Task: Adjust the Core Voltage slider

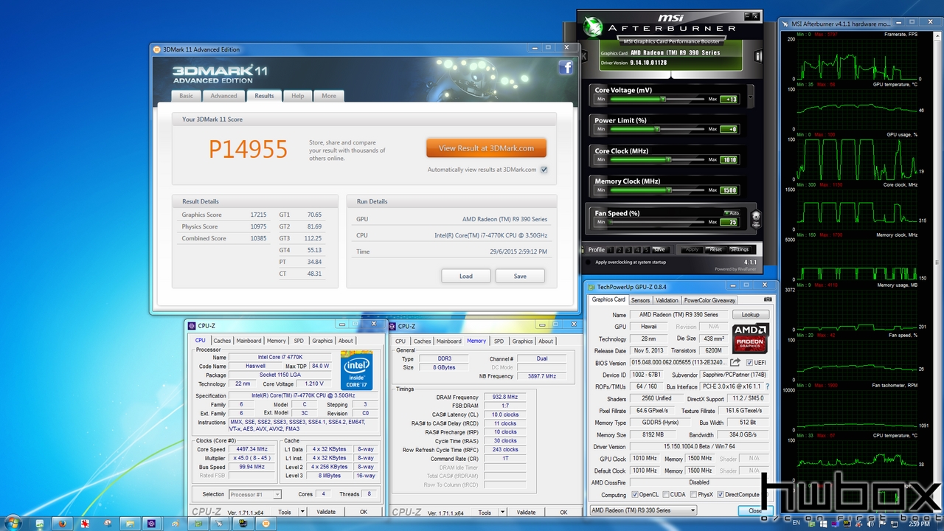Action: (658, 99)
